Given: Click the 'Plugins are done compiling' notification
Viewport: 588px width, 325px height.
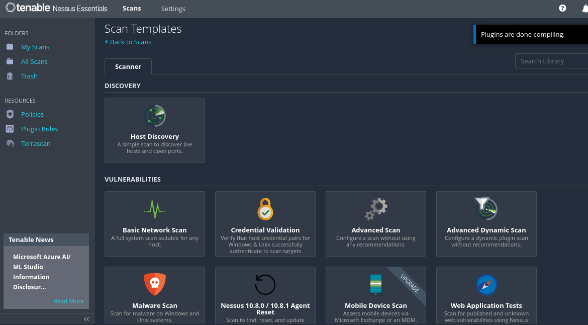Looking at the screenshot, I should (531, 34).
